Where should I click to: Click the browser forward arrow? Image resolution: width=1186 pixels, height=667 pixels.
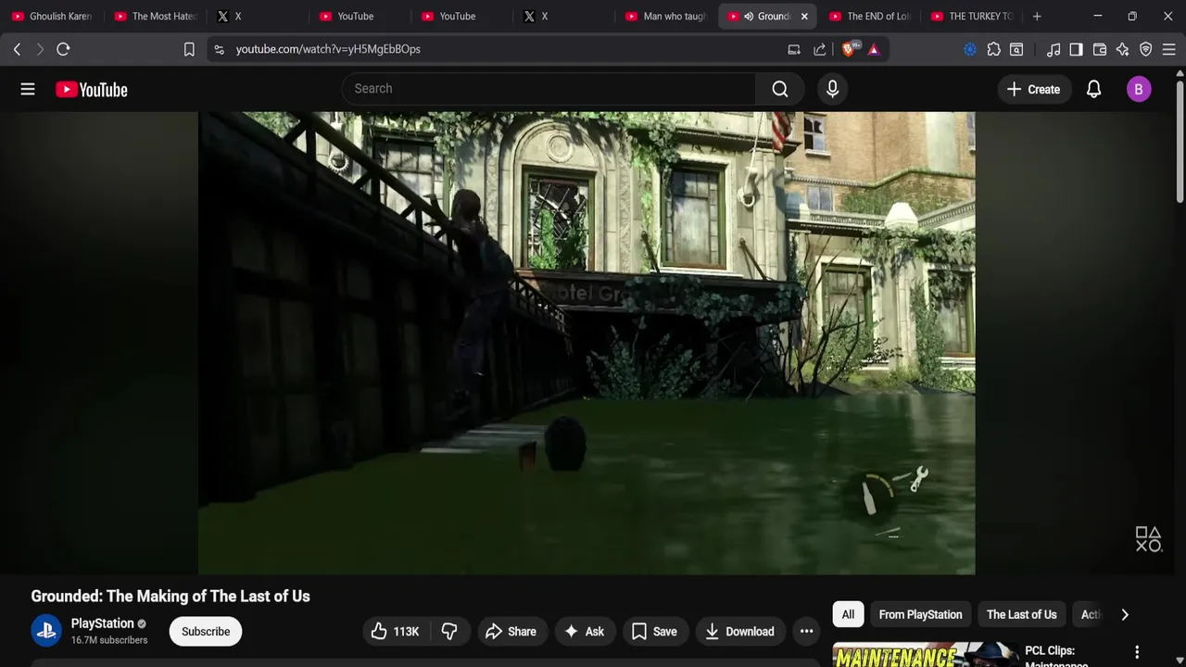click(x=40, y=49)
